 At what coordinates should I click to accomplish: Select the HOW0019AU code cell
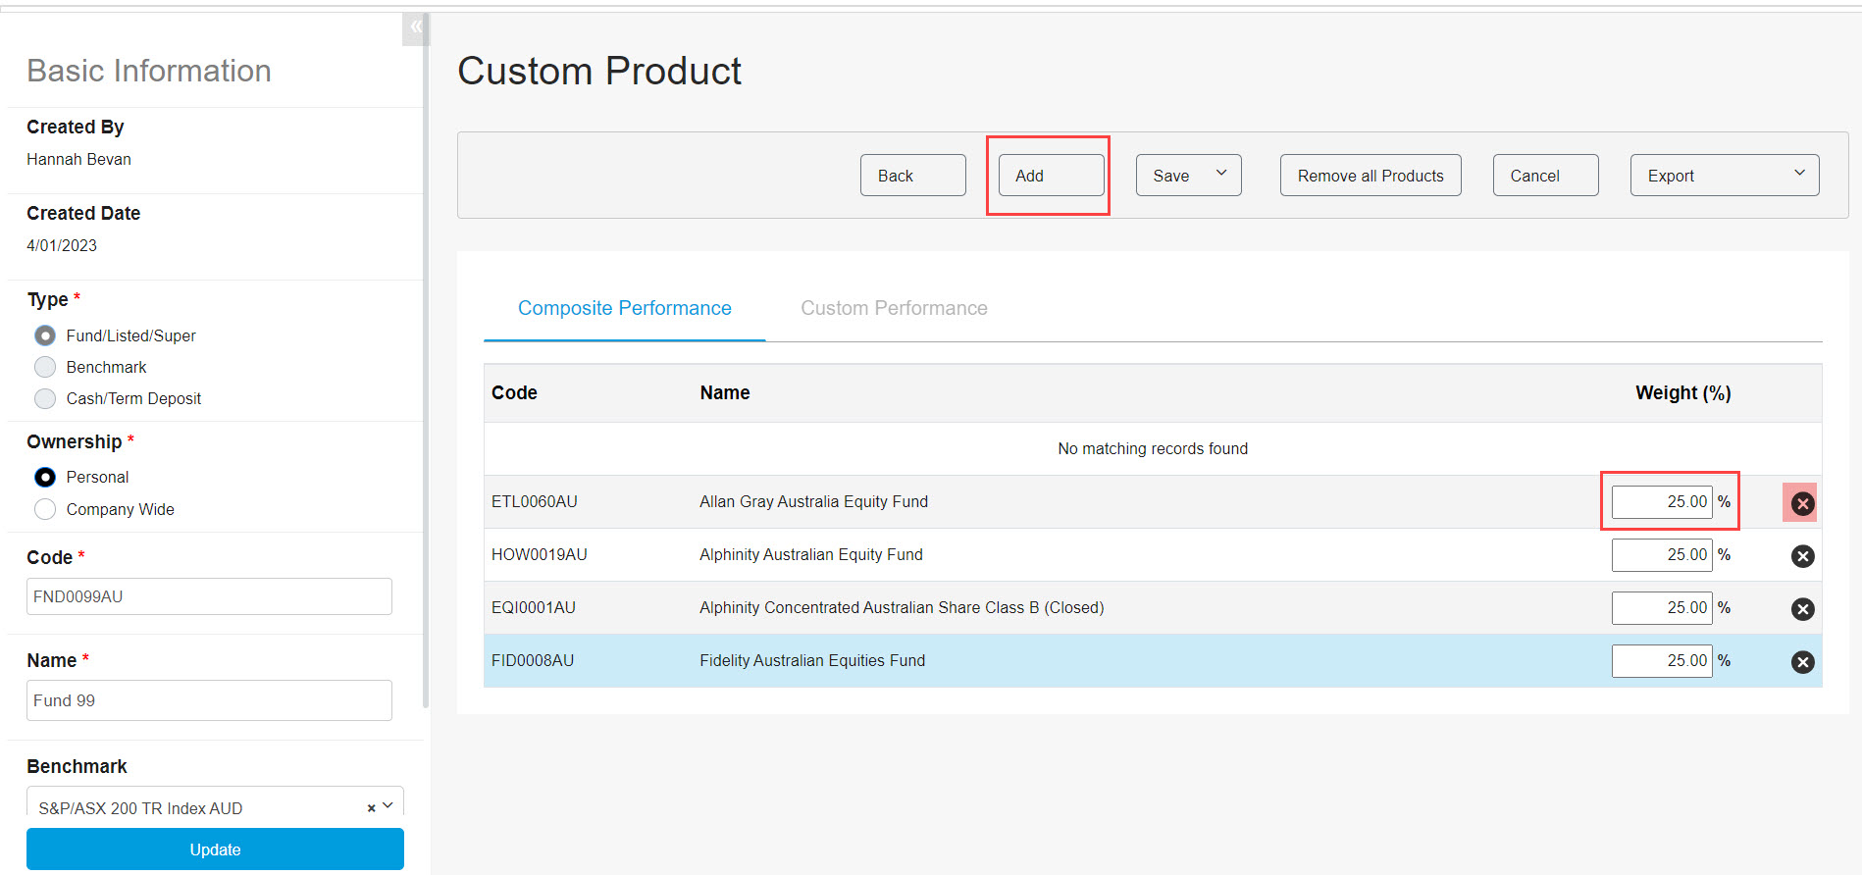coord(540,554)
